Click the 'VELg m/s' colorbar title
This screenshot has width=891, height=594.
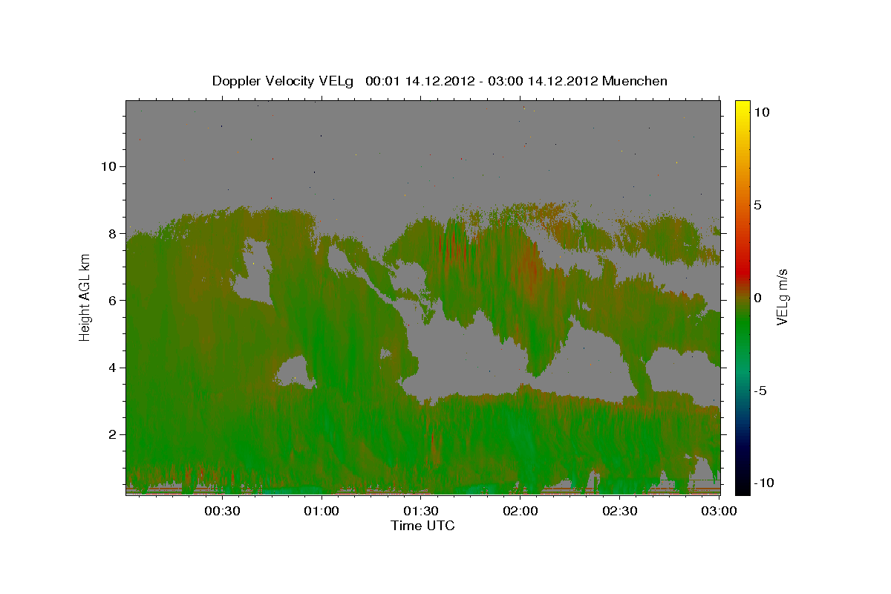coord(783,297)
